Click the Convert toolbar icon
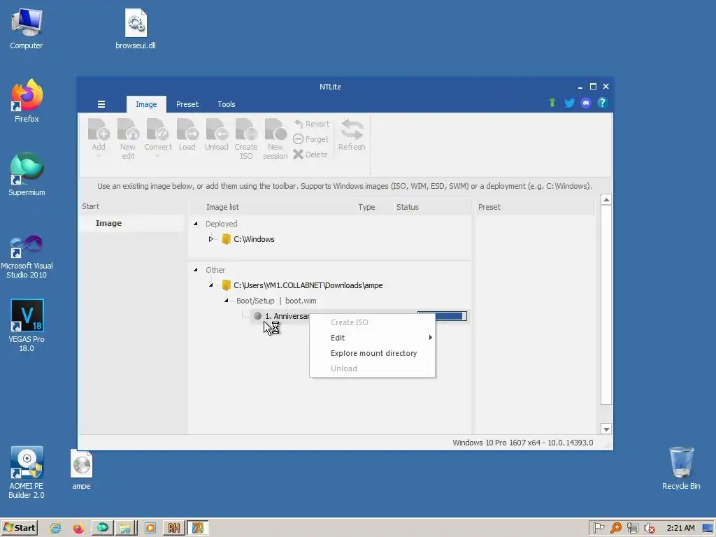716x537 pixels. (157, 129)
